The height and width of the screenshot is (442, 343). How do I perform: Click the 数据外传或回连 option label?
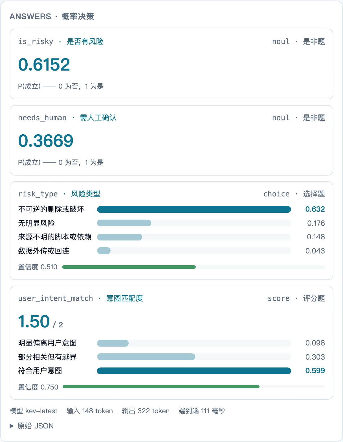pos(44,251)
